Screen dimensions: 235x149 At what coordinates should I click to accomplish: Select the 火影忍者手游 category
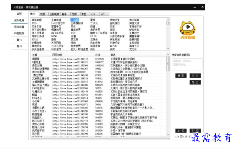click(117, 36)
